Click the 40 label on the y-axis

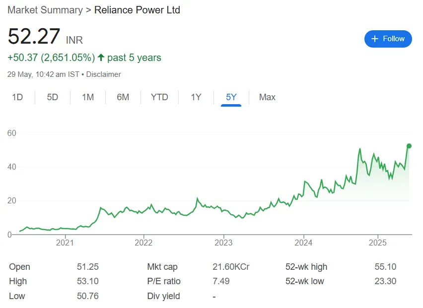click(x=11, y=167)
